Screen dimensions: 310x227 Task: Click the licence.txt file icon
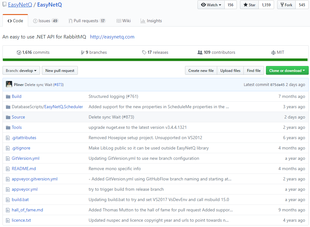pos(8,220)
